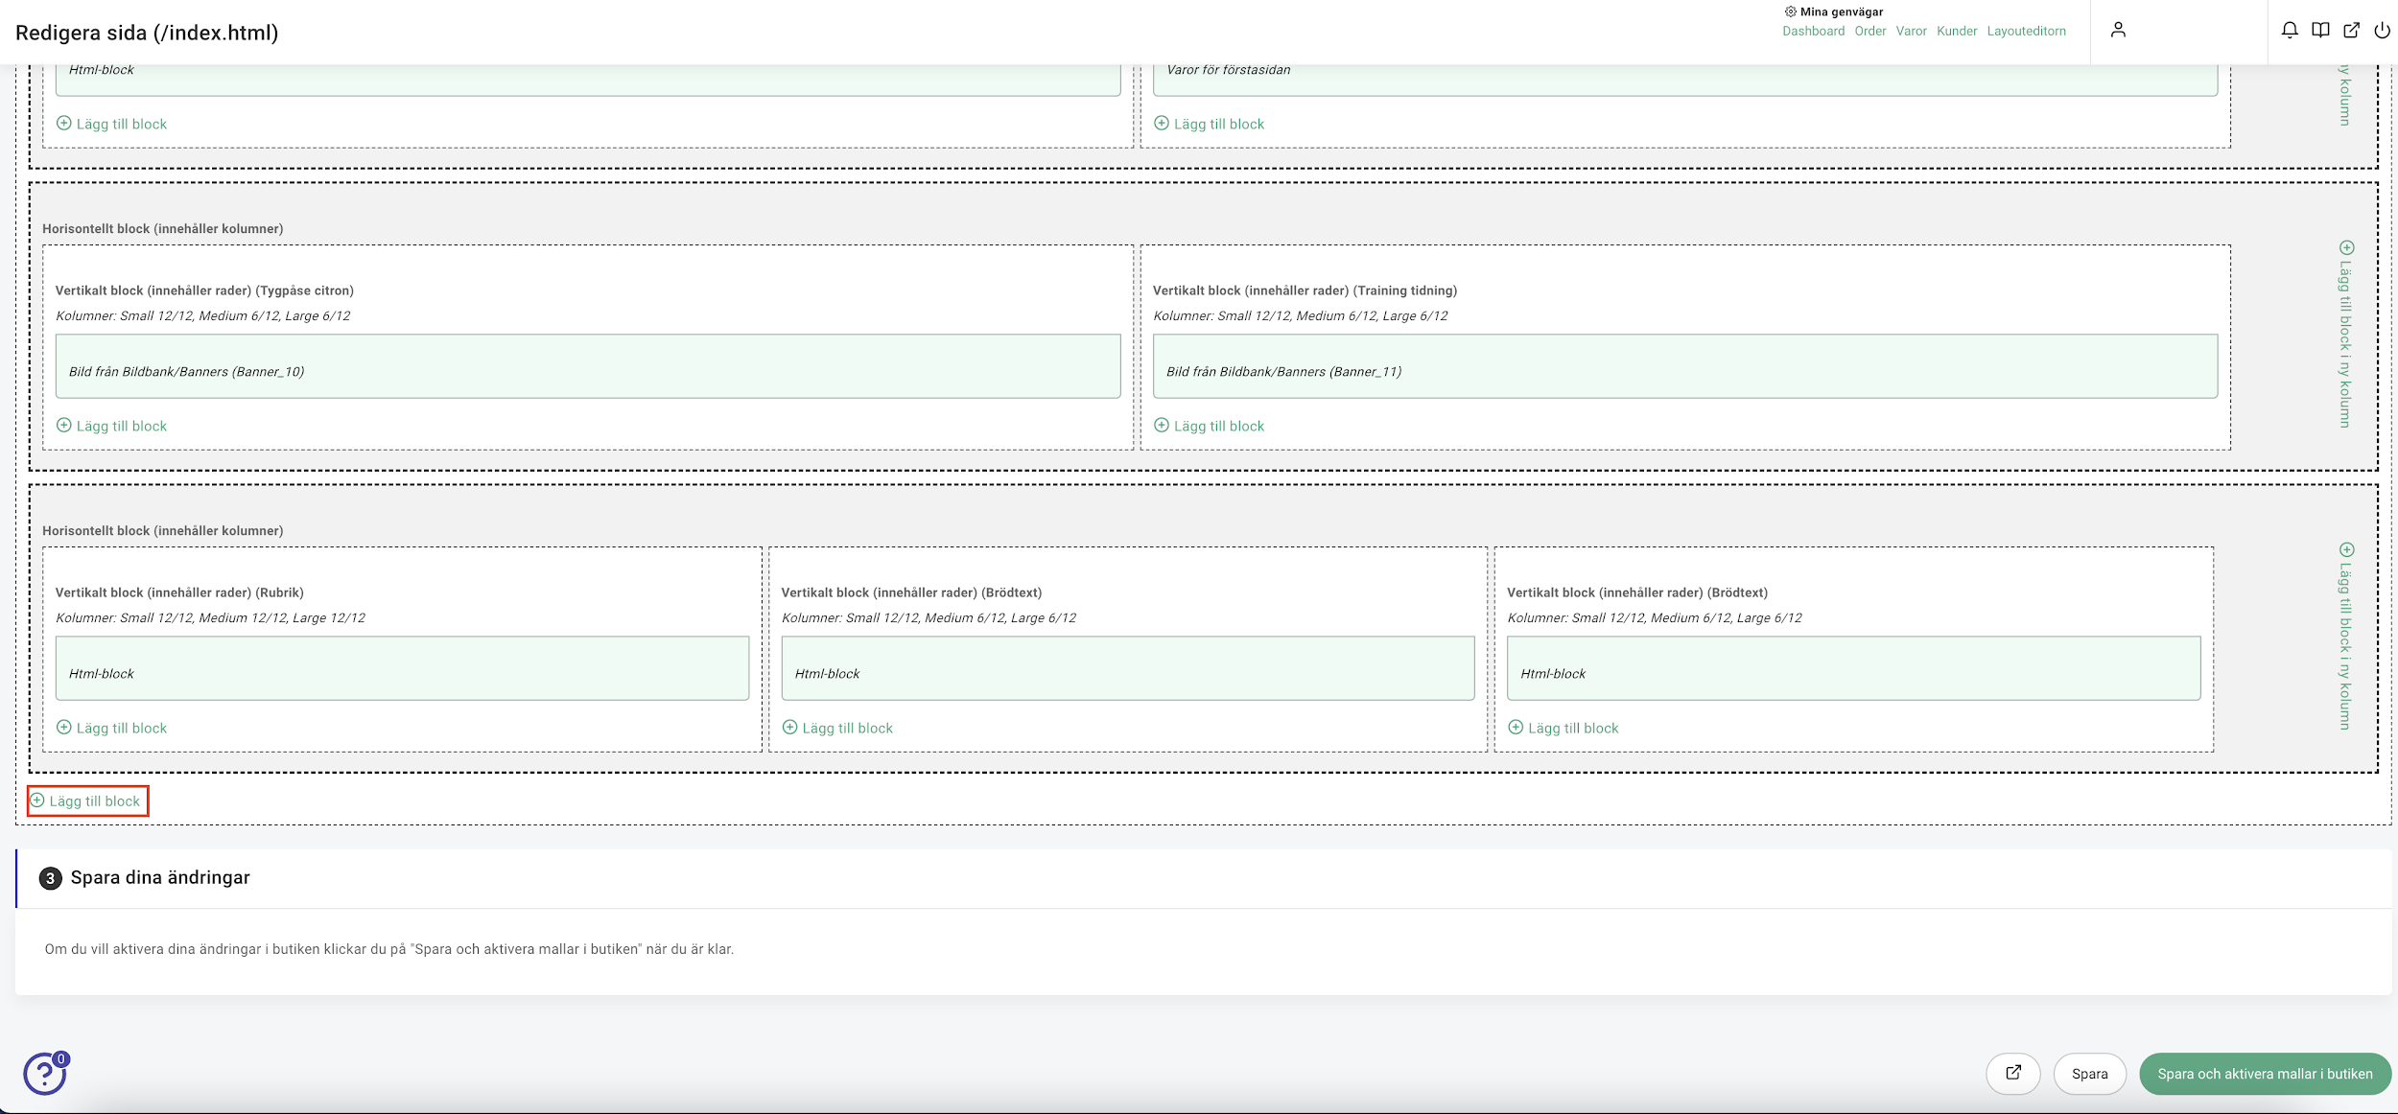Click the Mina genvägar gear icon

coord(1790,12)
